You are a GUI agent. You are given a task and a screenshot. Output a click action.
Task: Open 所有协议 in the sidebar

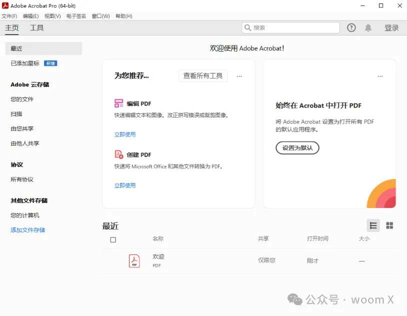click(22, 179)
